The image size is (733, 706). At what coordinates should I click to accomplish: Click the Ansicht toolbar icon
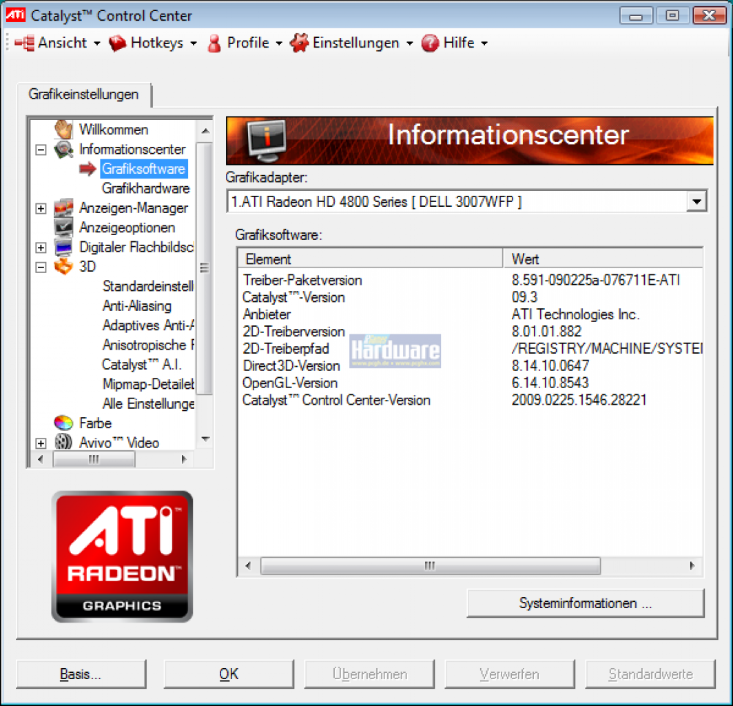[25, 43]
